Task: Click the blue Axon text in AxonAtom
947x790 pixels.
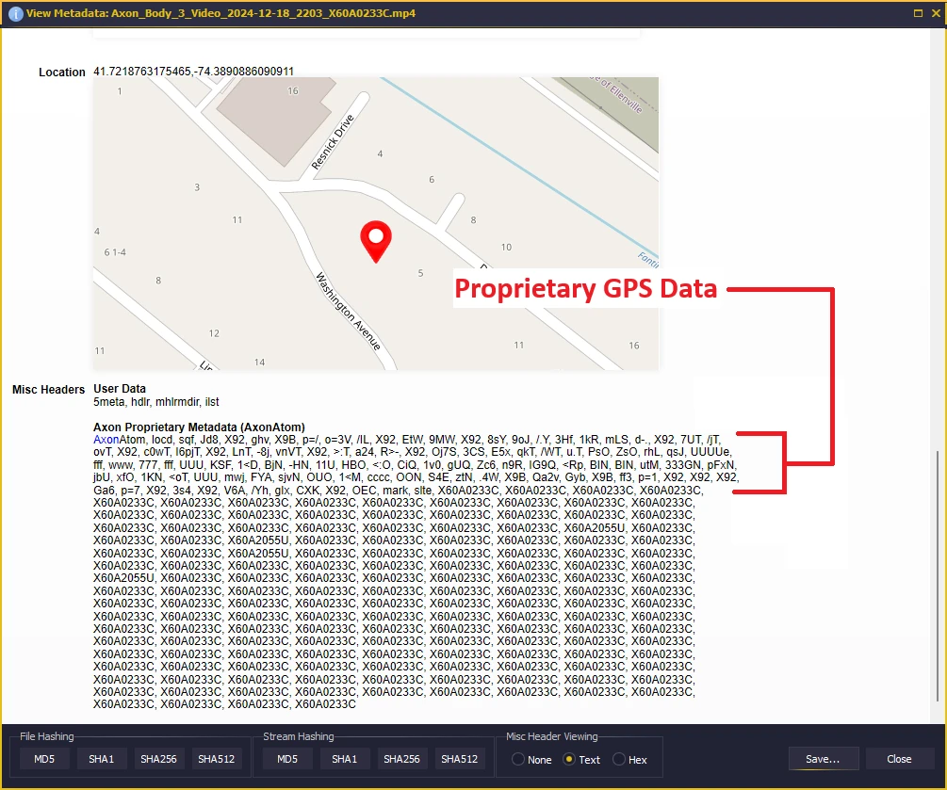Action: click(106, 440)
